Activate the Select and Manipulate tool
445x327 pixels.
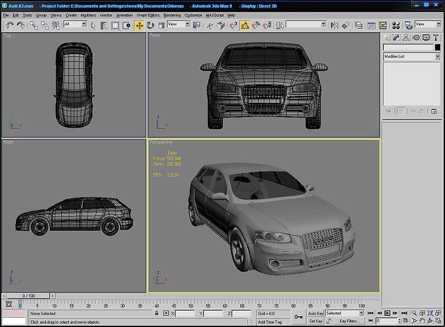[x=210, y=26]
